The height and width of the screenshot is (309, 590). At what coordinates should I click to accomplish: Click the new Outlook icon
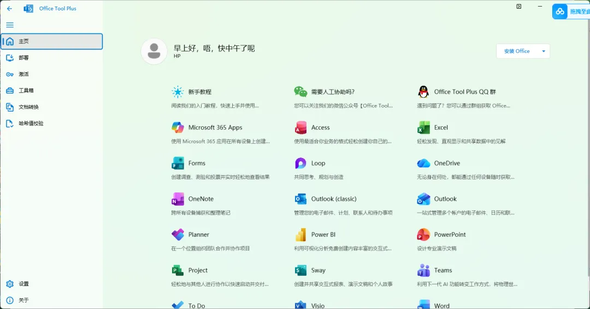point(423,199)
